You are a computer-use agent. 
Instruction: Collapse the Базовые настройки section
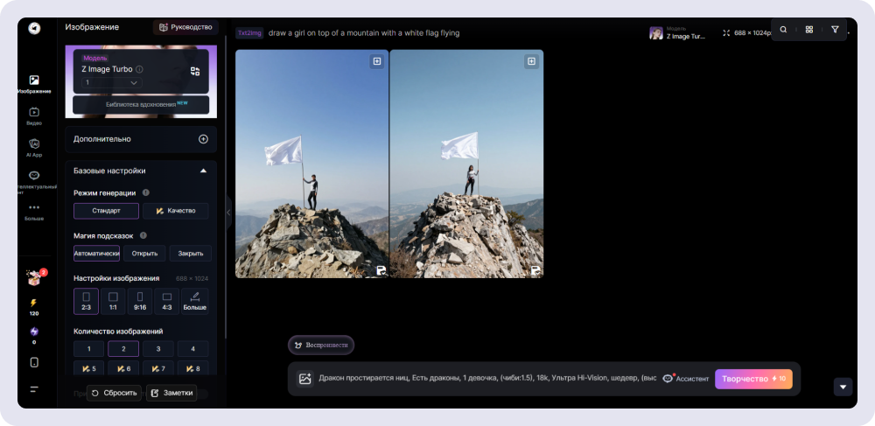[x=203, y=171]
